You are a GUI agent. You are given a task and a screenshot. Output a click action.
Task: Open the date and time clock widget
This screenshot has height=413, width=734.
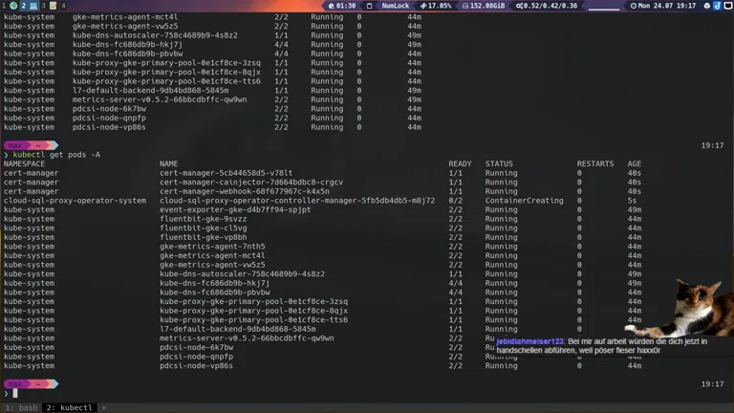(671, 6)
